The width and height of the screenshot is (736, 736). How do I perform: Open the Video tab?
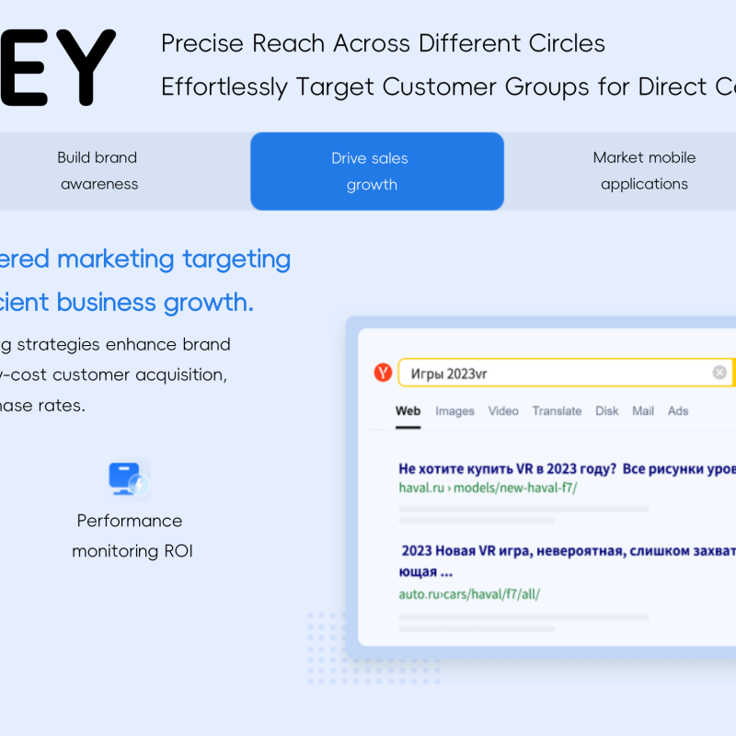click(x=503, y=411)
